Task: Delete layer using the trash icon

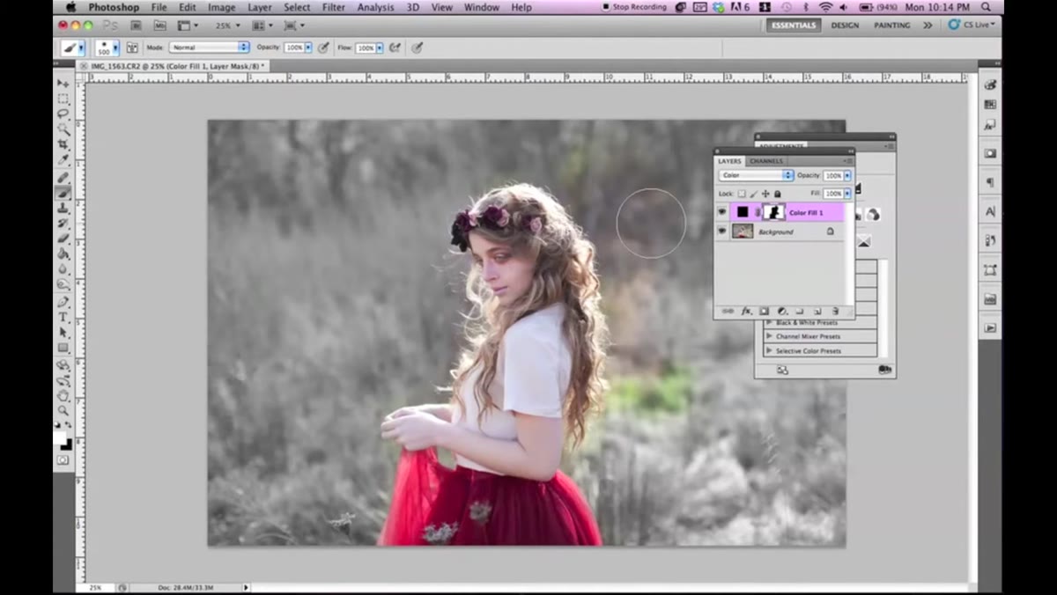Action: 835,311
